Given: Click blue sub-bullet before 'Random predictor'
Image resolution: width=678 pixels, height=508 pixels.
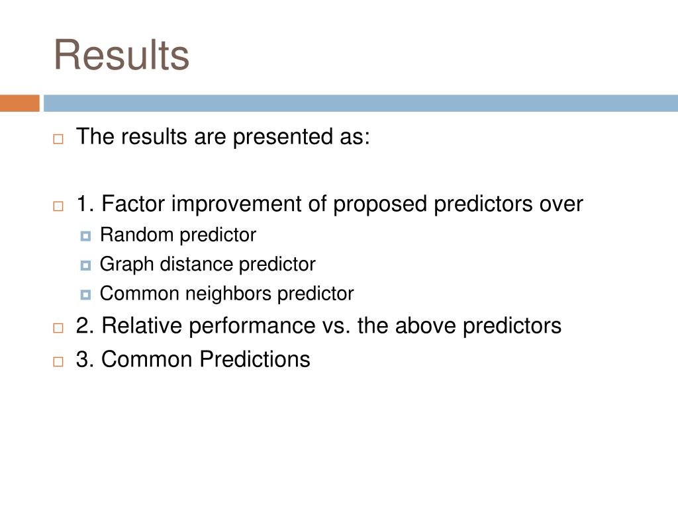Looking at the screenshot, I should tap(85, 236).
